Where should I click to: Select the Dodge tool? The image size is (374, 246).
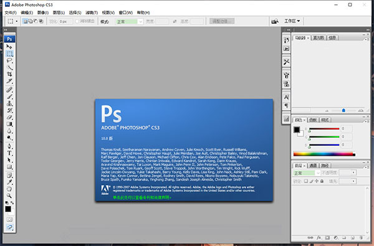[9, 138]
